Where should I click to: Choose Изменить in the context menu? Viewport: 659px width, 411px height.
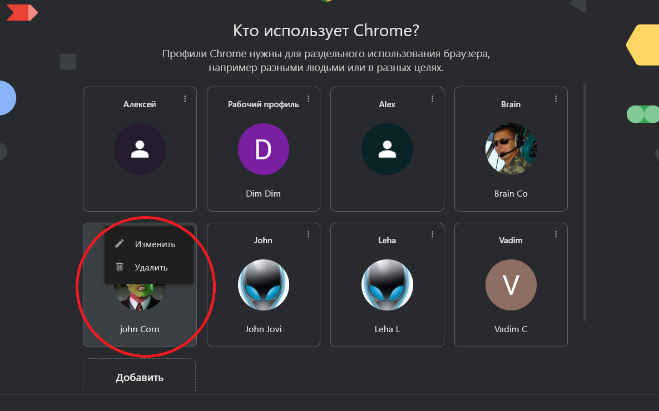tap(149, 244)
